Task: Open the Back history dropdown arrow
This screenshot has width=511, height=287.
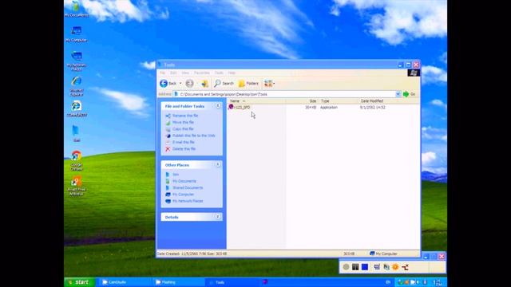Action: 180,83
